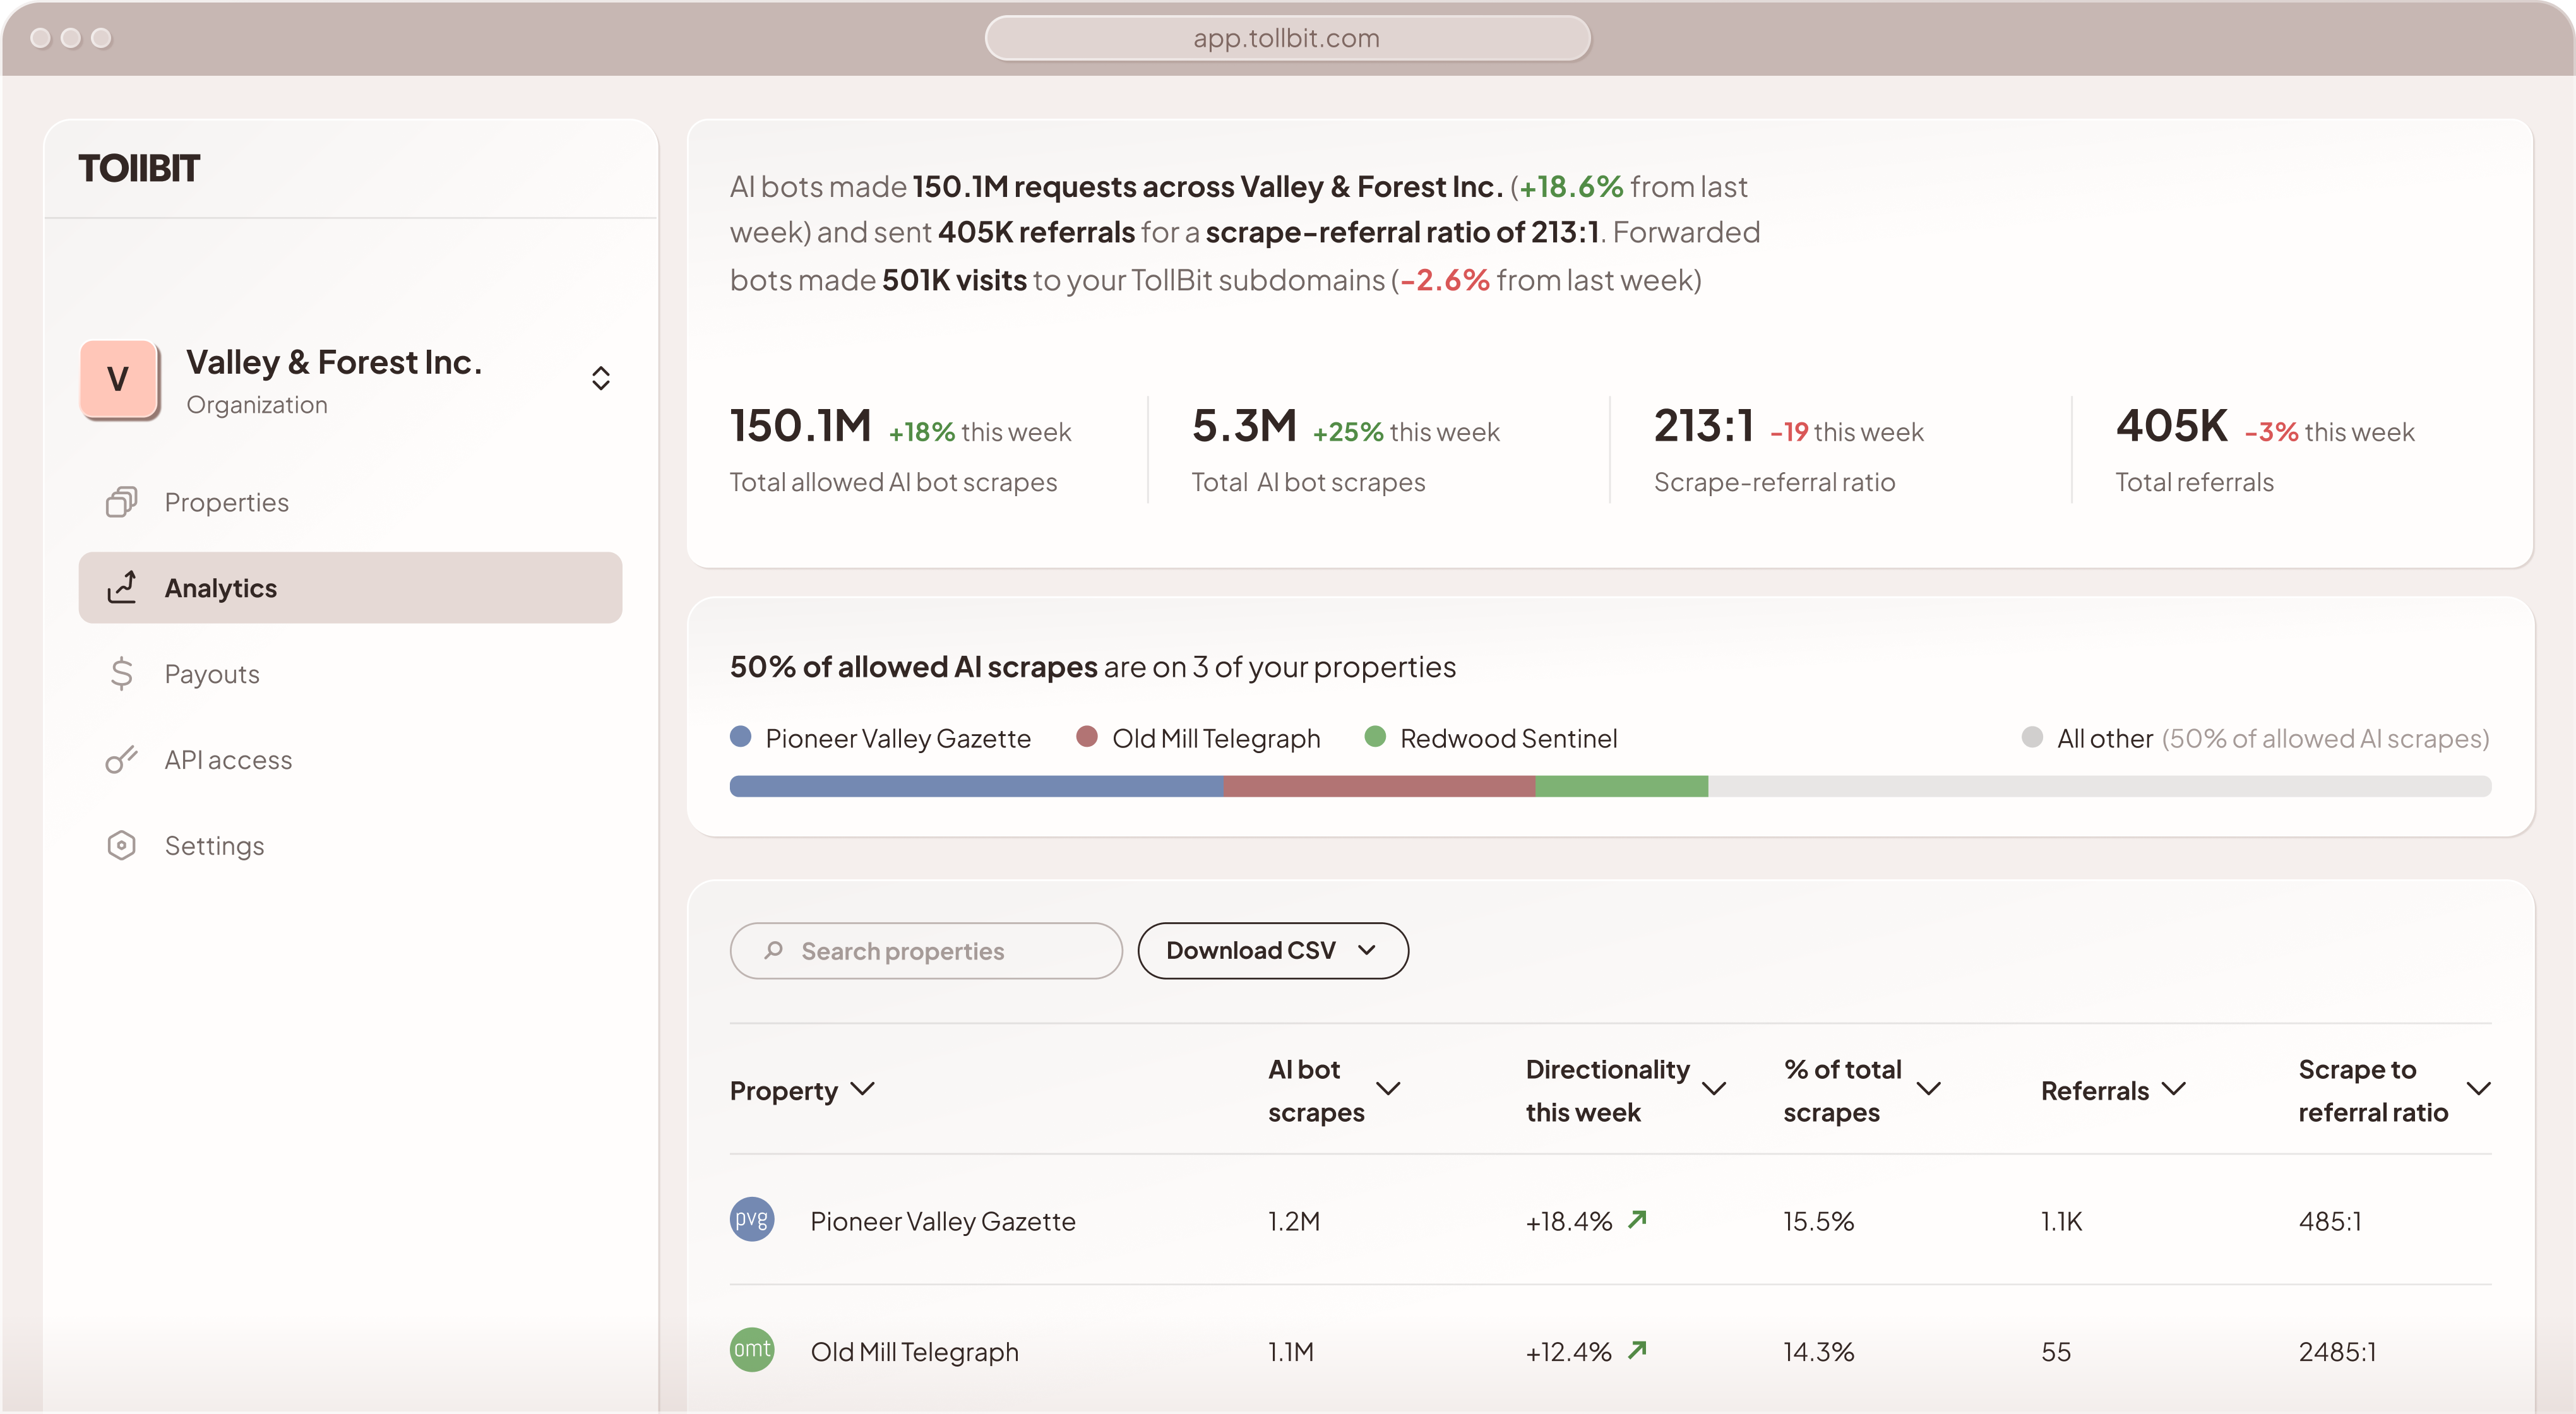Toggle the Redwood Sentinel legend dot

pos(1376,736)
